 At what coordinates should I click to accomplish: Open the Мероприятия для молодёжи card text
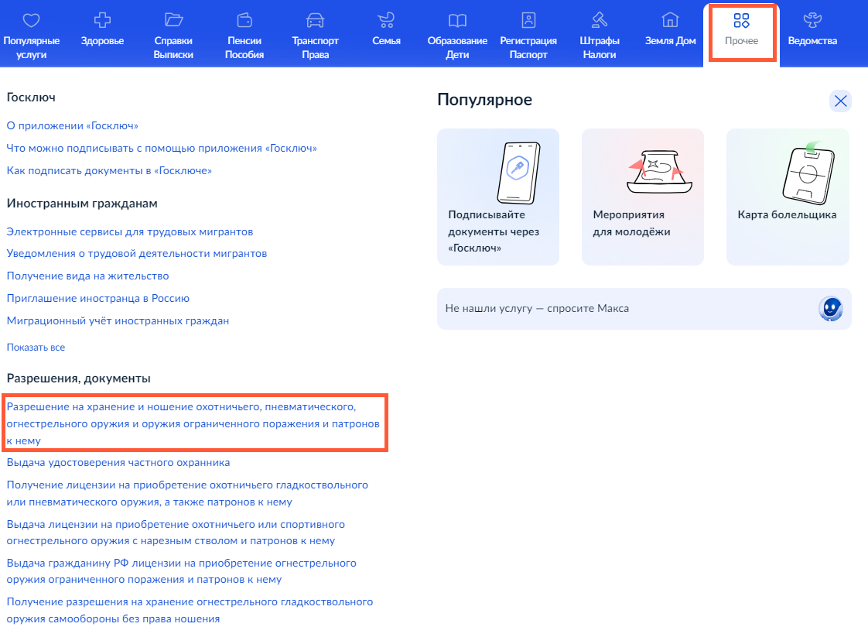(631, 223)
